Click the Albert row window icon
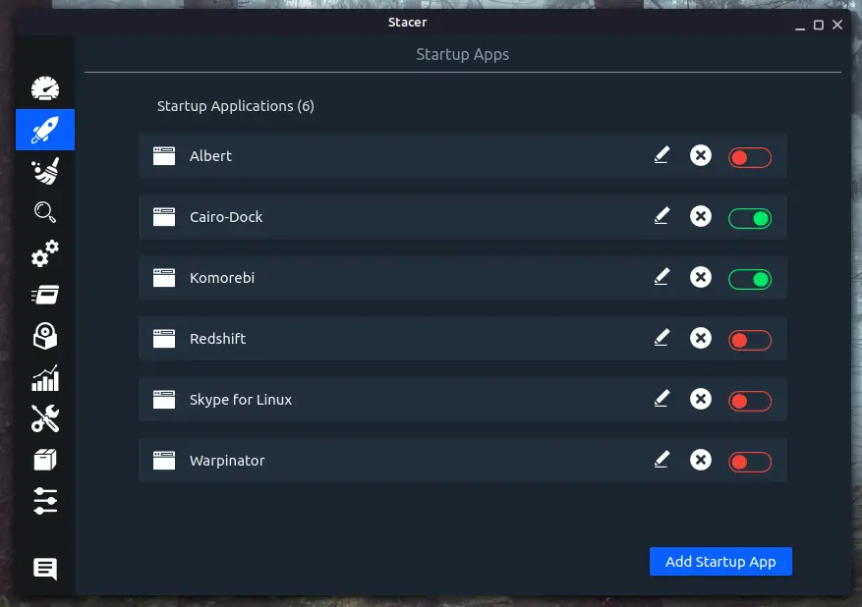862x607 pixels. pos(164,156)
